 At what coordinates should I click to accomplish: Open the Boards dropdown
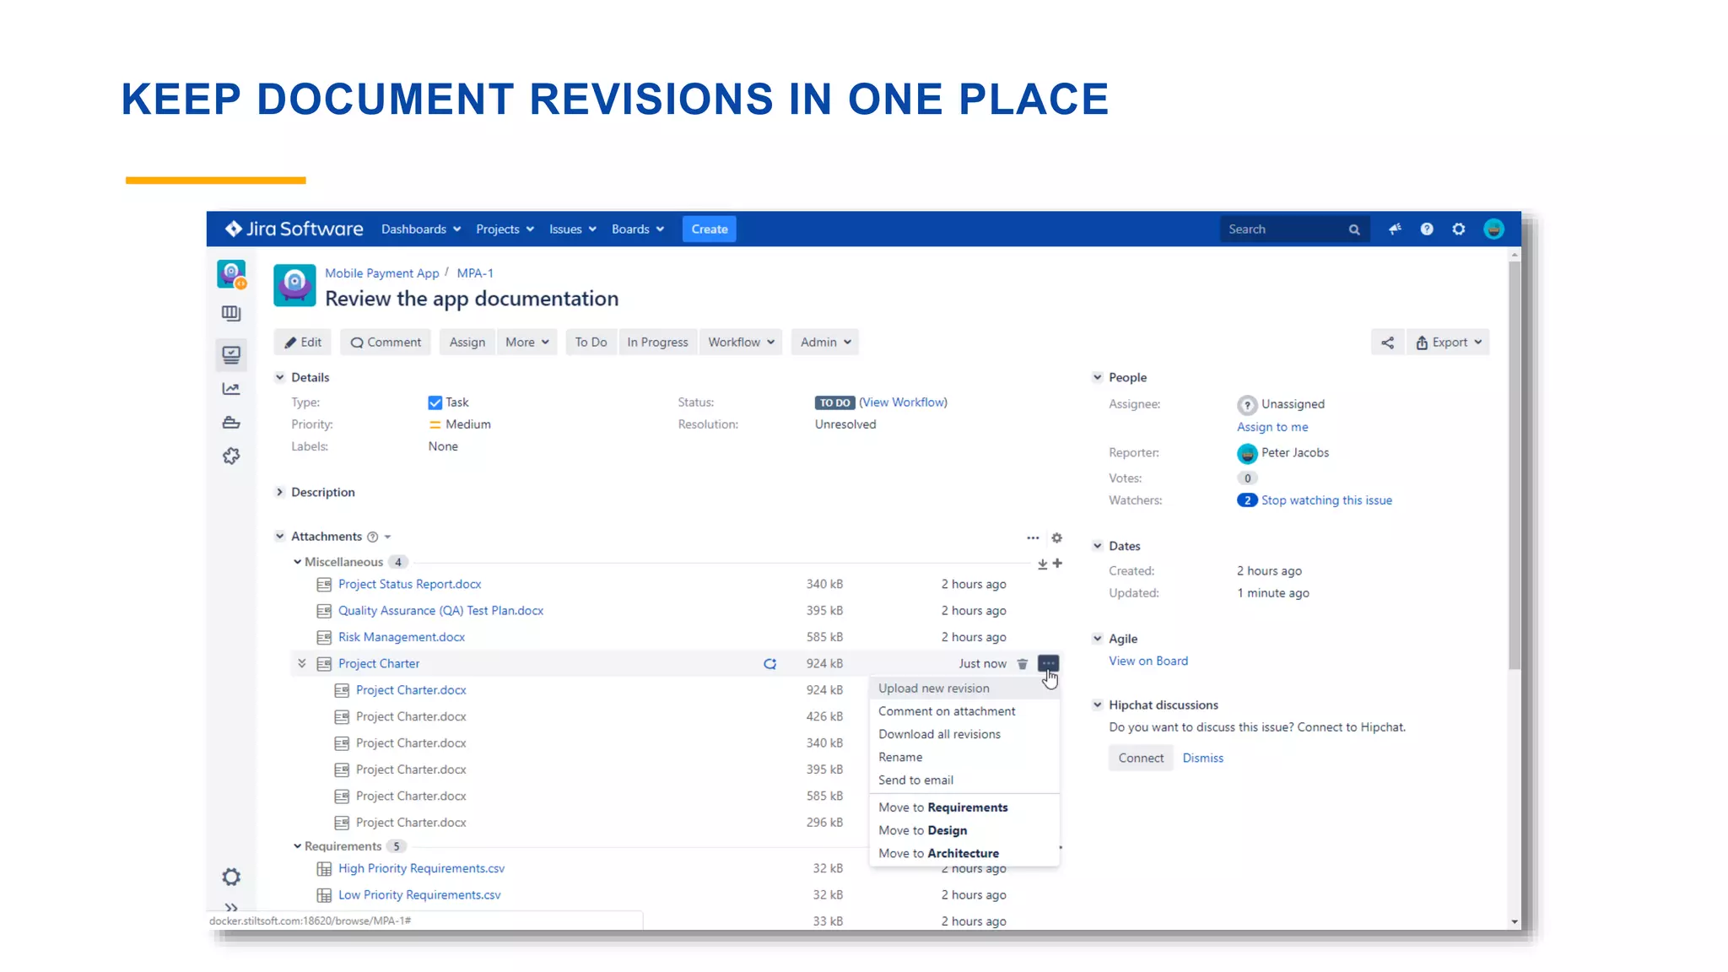(638, 229)
